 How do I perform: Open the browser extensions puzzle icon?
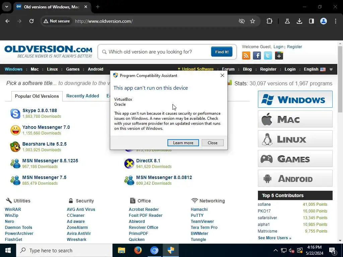pyautogui.click(x=270, y=21)
